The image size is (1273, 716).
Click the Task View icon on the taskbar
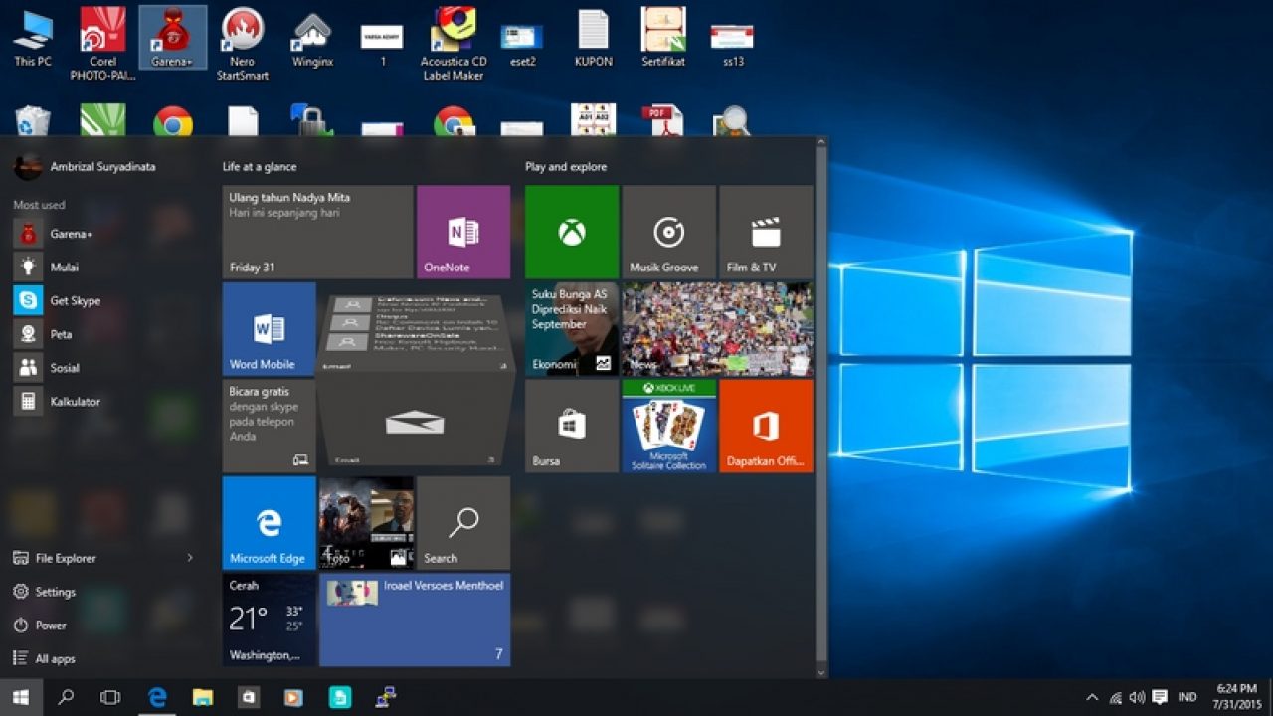click(x=108, y=697)
